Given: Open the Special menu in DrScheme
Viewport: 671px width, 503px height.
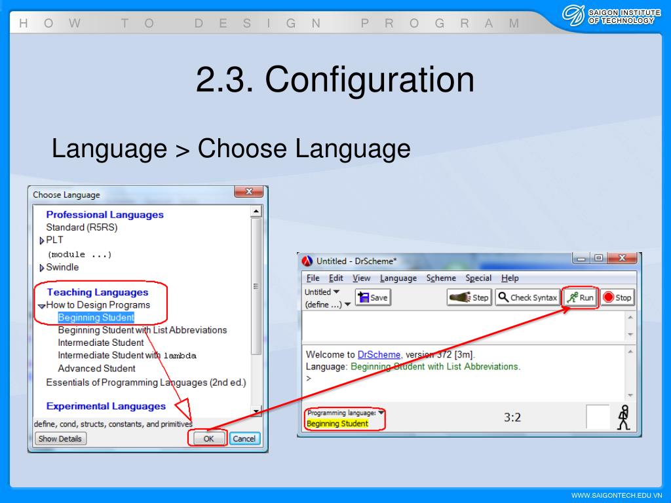Looking at the screenshot, I should (x=478, y=278).
